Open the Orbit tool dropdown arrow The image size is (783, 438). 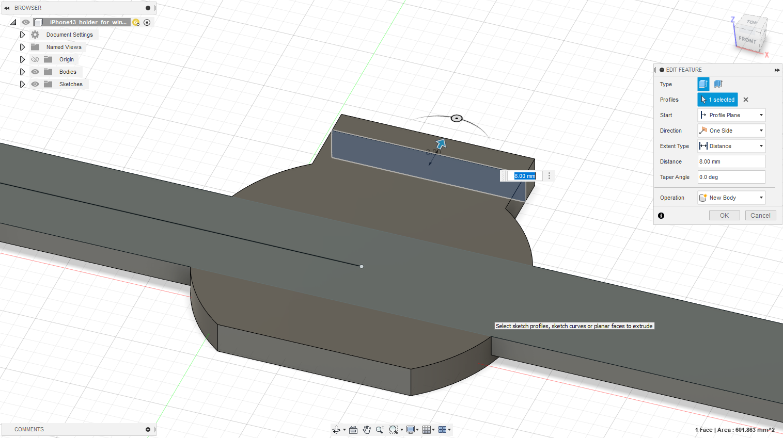[x=344, y=430]
